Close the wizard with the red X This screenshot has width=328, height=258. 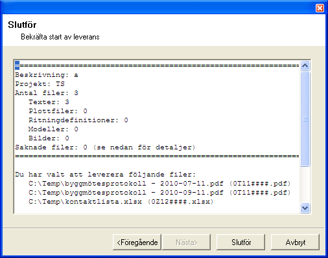tap(320, 8)
